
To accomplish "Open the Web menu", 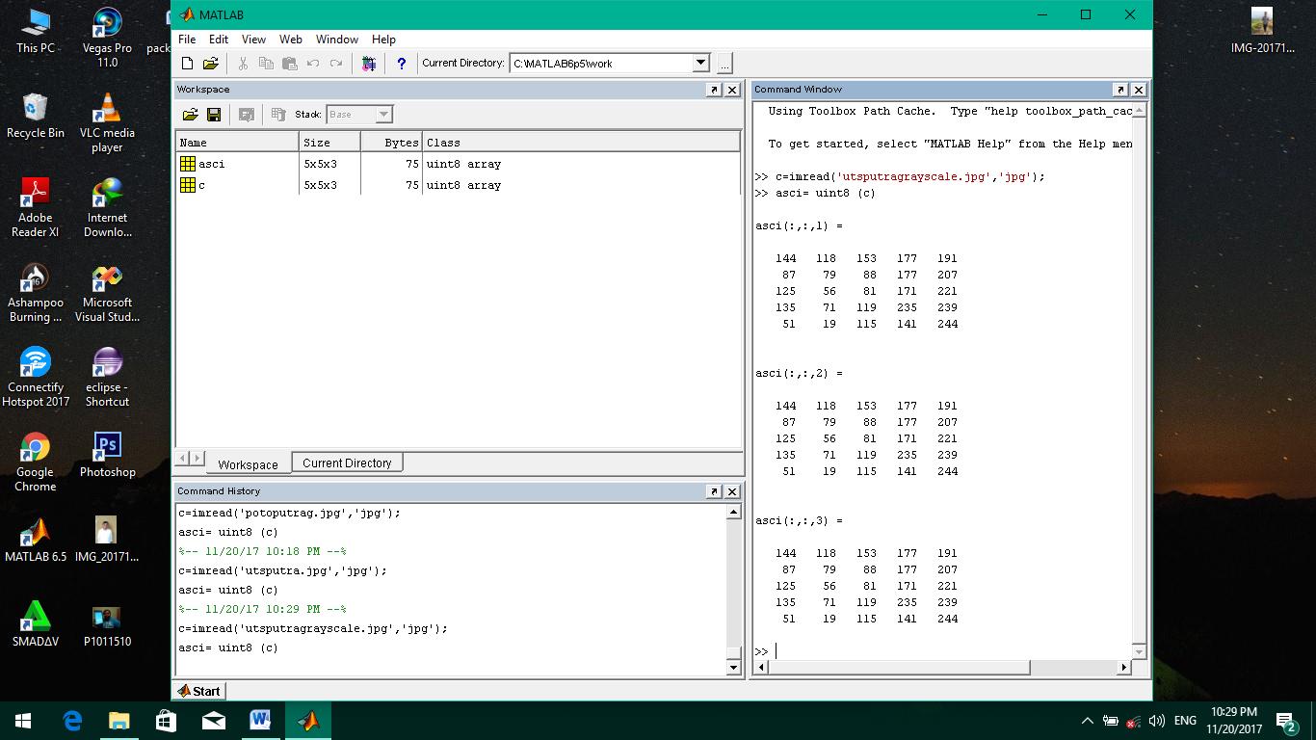I will click(290, 40).
